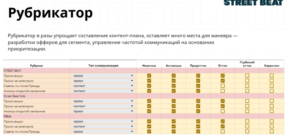Viewport: 288px width, 136px height.
Task: Check Отток in Kids Анонсы открытий магазинов row
Action: tap(223, 111)
